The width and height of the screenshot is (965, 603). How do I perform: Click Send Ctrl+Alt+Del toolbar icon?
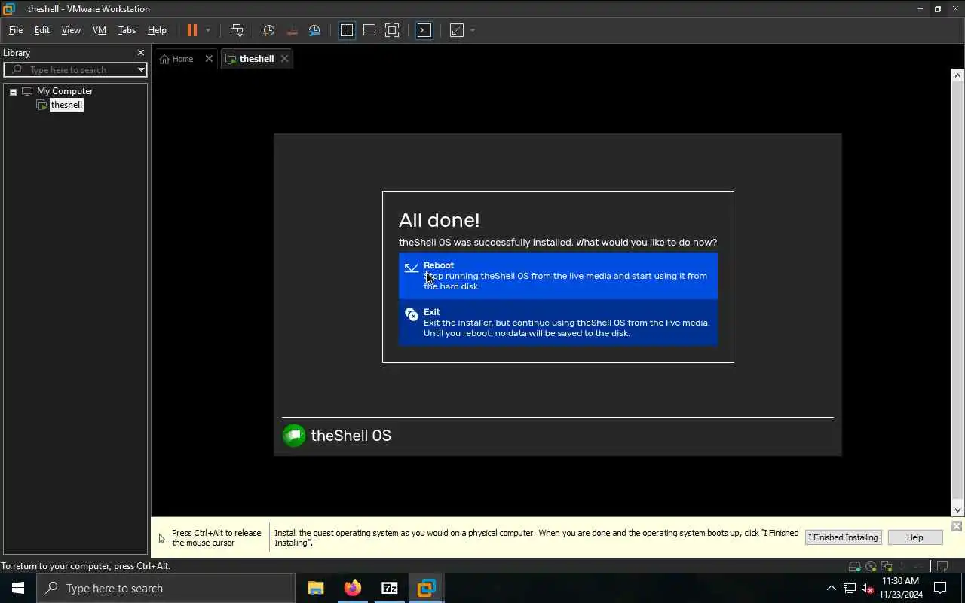click(237, 30)
